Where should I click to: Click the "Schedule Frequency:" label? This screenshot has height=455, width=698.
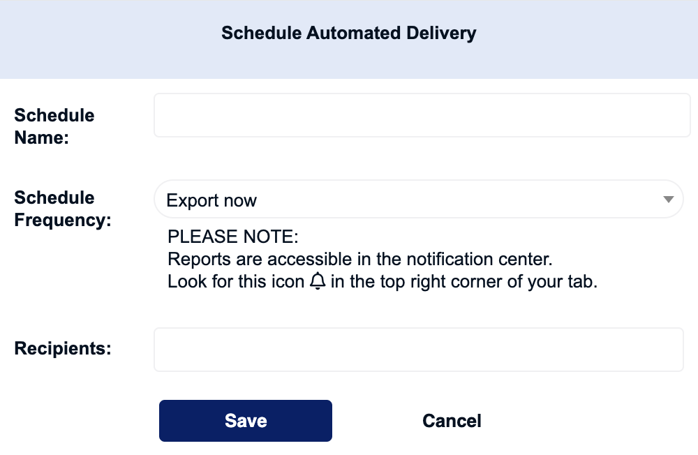63,209
